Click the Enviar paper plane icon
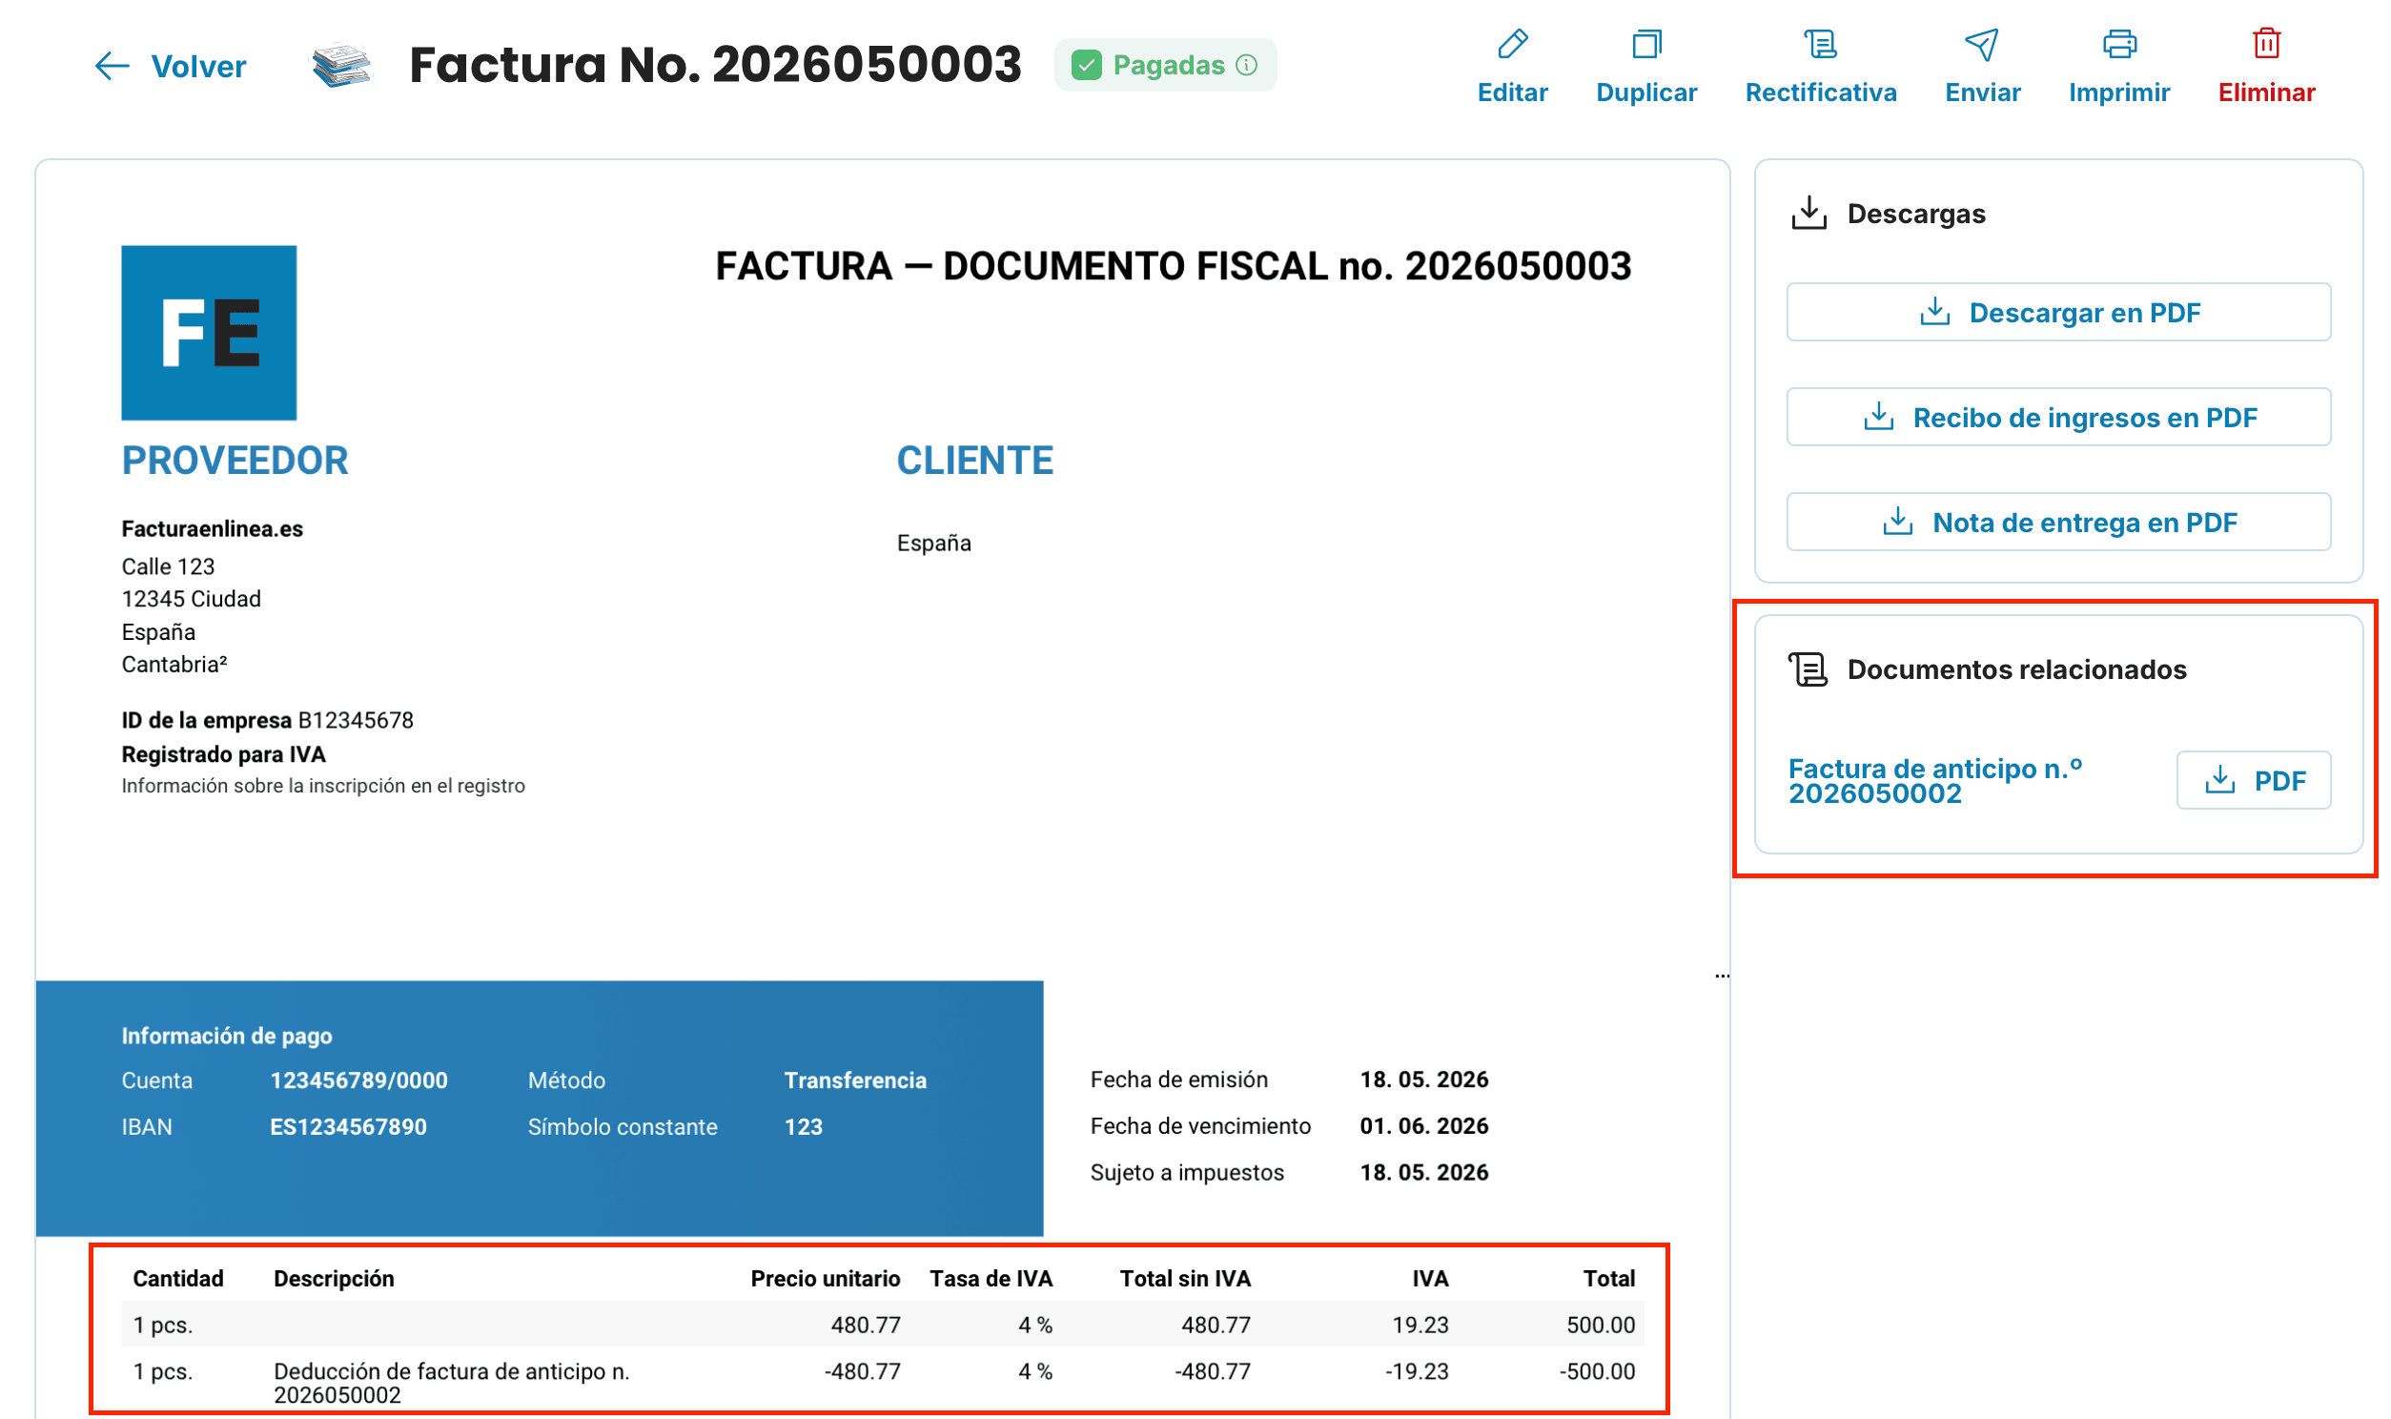Viewport: 2391px width, 1419px height. [1982, 44]
